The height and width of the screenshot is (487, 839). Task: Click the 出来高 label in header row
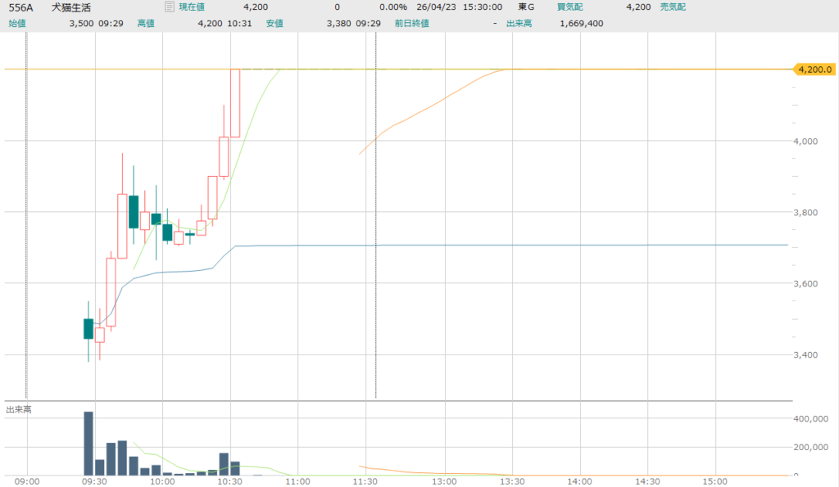pyautogui.click(x=519, y=24)
